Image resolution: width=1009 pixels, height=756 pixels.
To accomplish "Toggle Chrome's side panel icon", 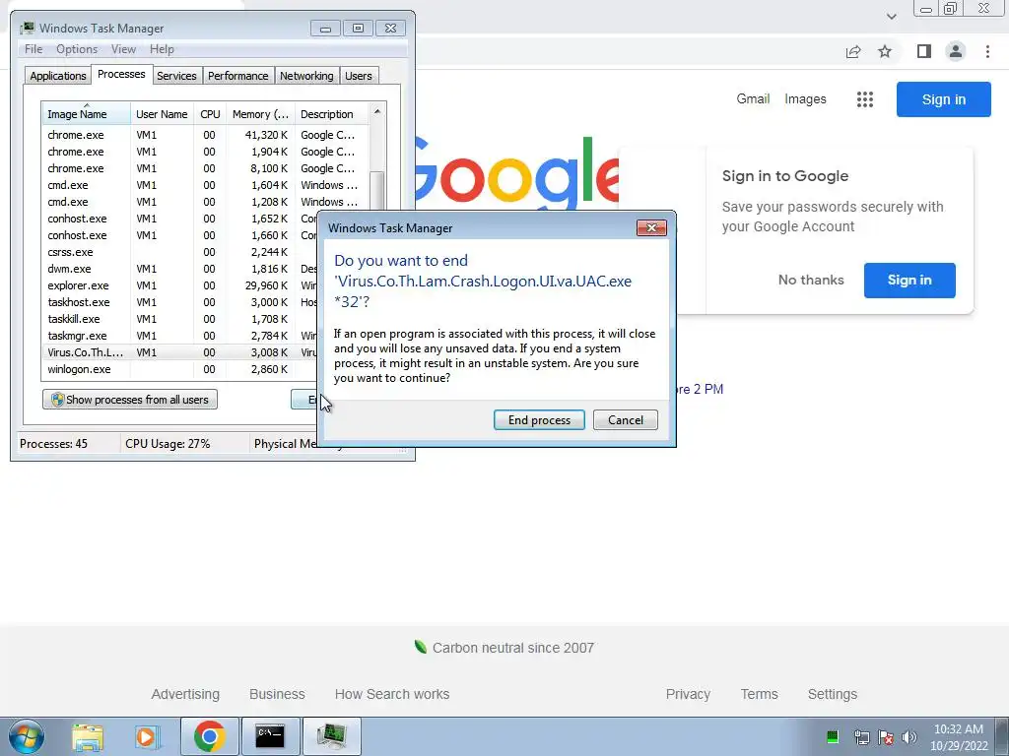I will click(924, 51).
